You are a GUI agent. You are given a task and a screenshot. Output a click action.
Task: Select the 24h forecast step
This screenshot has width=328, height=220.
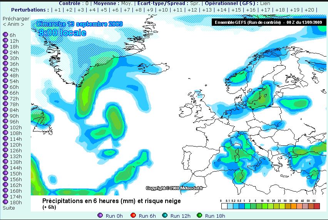[14, 52]
